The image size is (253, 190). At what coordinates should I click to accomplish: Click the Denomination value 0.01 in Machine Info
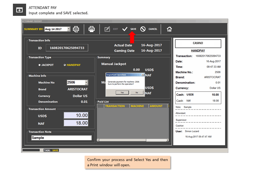point(84,102)
